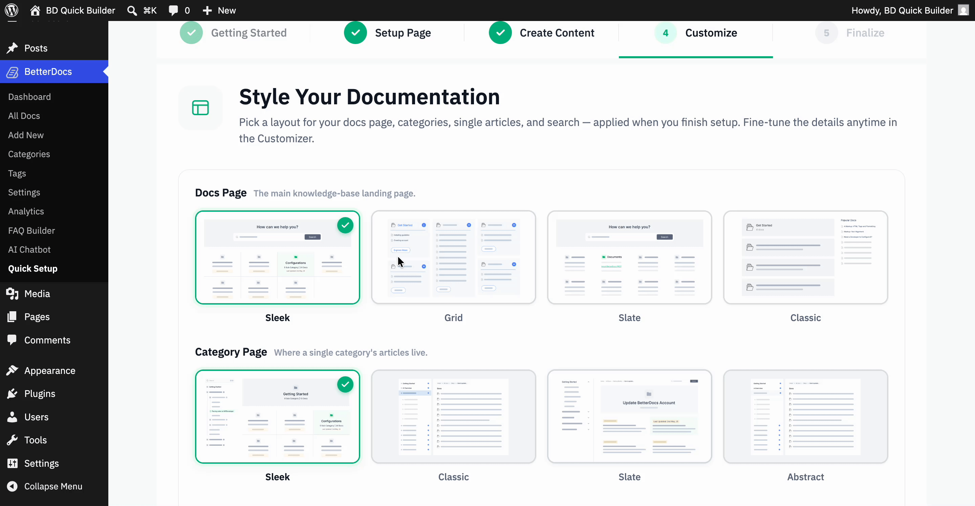Select the Sleek Docs Page layout
975x506 pixels.
(x=278, y=257)
